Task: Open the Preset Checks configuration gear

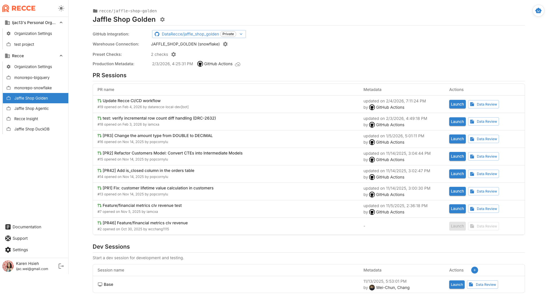Action: tap(174, 54)
